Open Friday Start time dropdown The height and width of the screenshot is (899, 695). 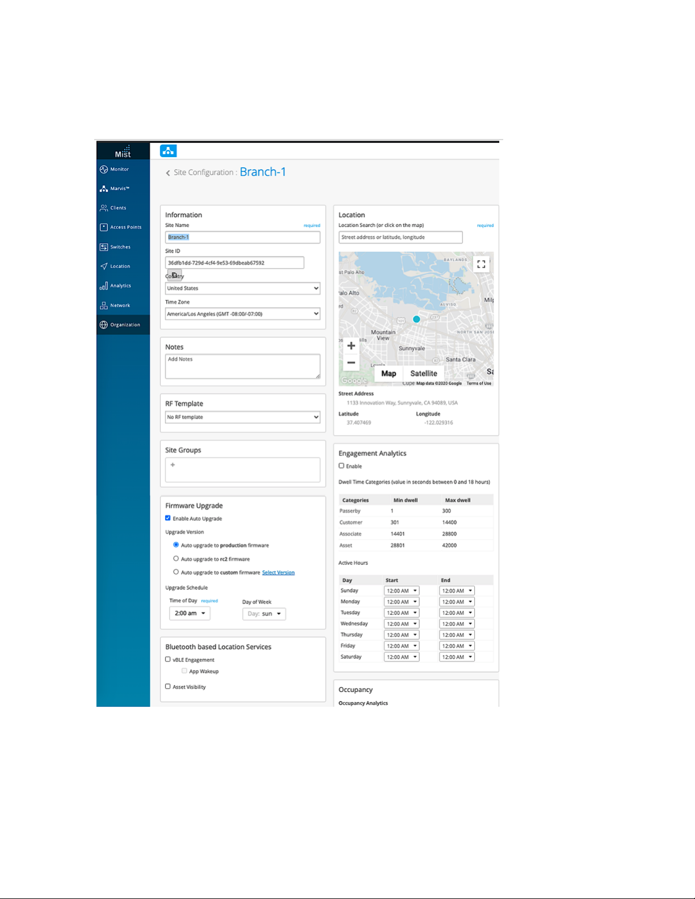click(x=401, y=646)
